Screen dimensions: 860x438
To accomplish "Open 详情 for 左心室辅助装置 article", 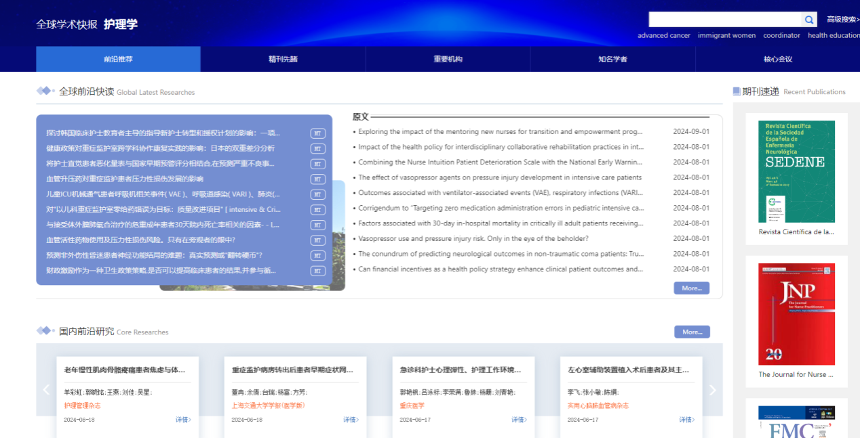I will (686, 420).
